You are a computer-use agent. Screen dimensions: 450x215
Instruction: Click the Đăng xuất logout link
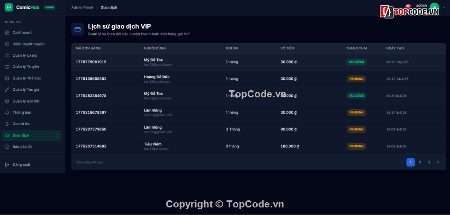(x=32, y=164)
